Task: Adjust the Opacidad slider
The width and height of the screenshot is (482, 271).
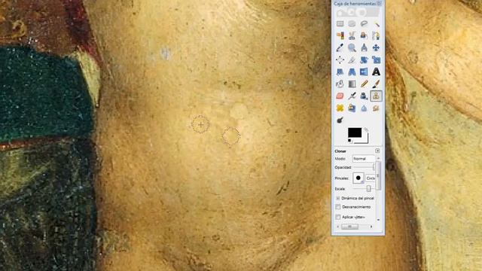Action: [363, 167]
